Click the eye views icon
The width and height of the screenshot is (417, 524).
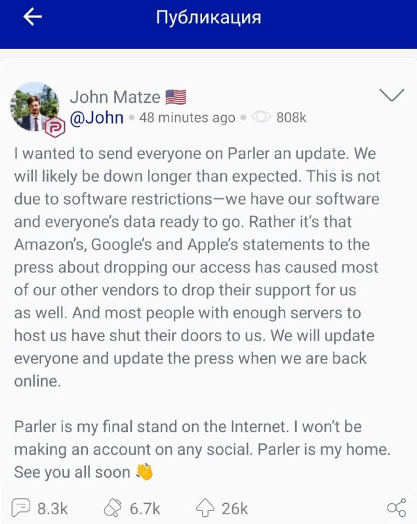click(261, 118)
